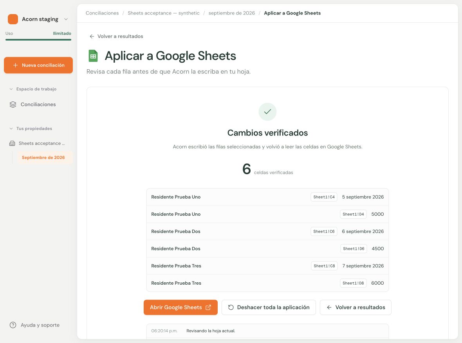The image size is (462, 343).
Task: Click the 6000 value
Action: pos(377,283)
